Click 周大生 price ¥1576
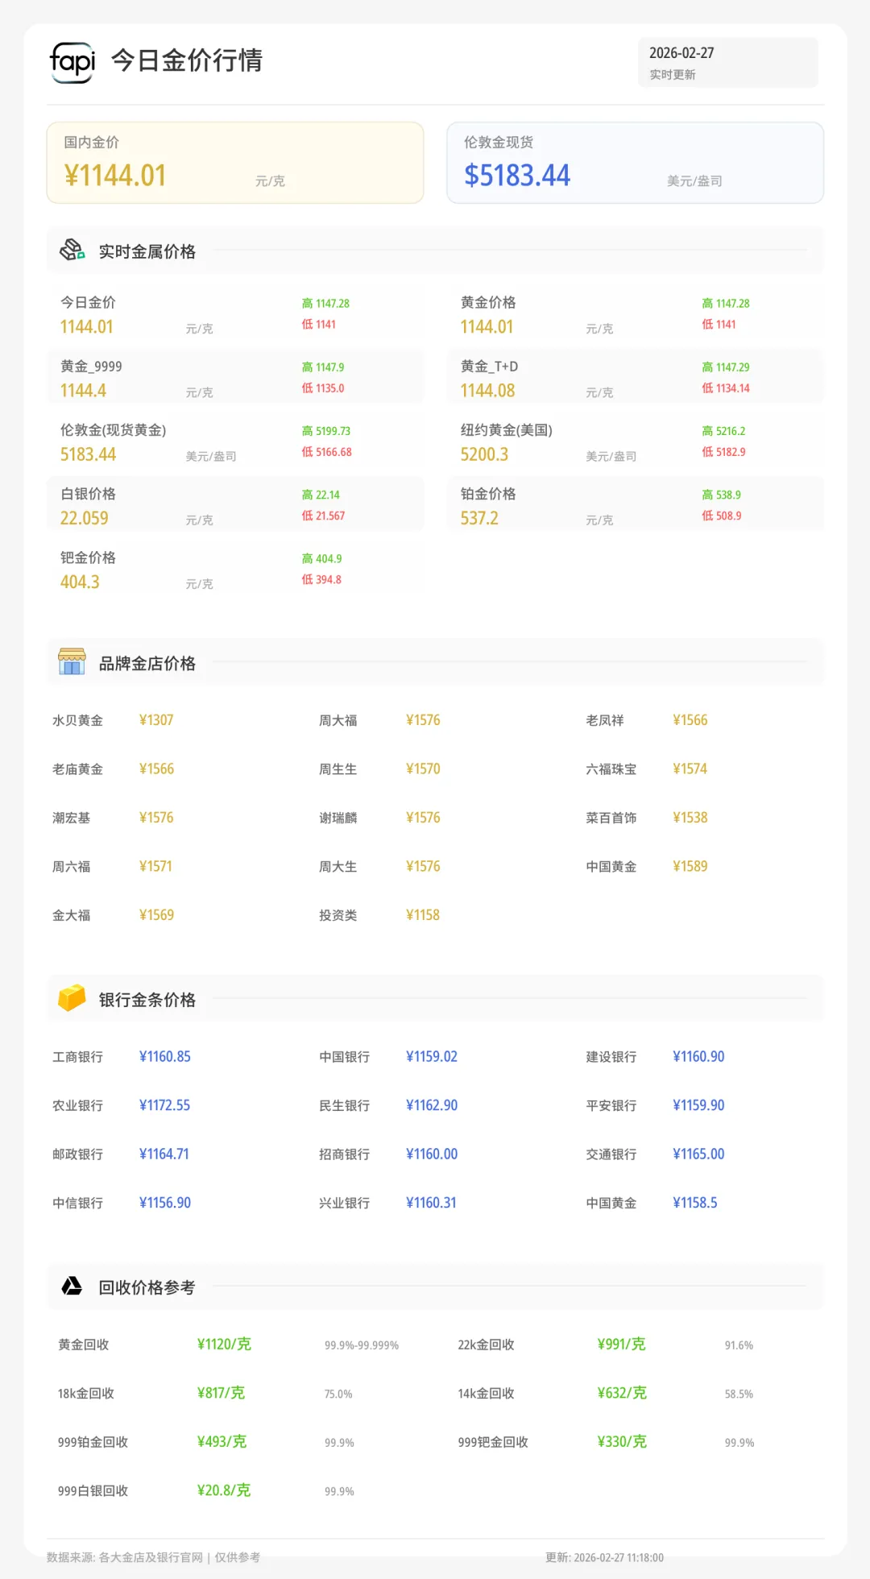 click(423, 866)
